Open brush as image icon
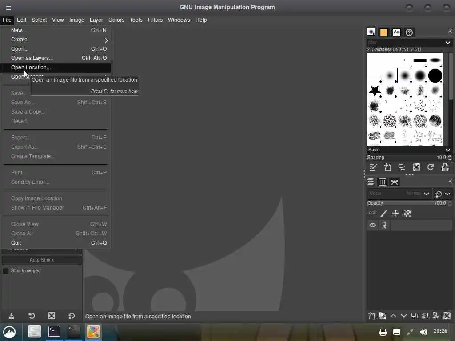Screen dimensions: 455x341 point(445,167)
